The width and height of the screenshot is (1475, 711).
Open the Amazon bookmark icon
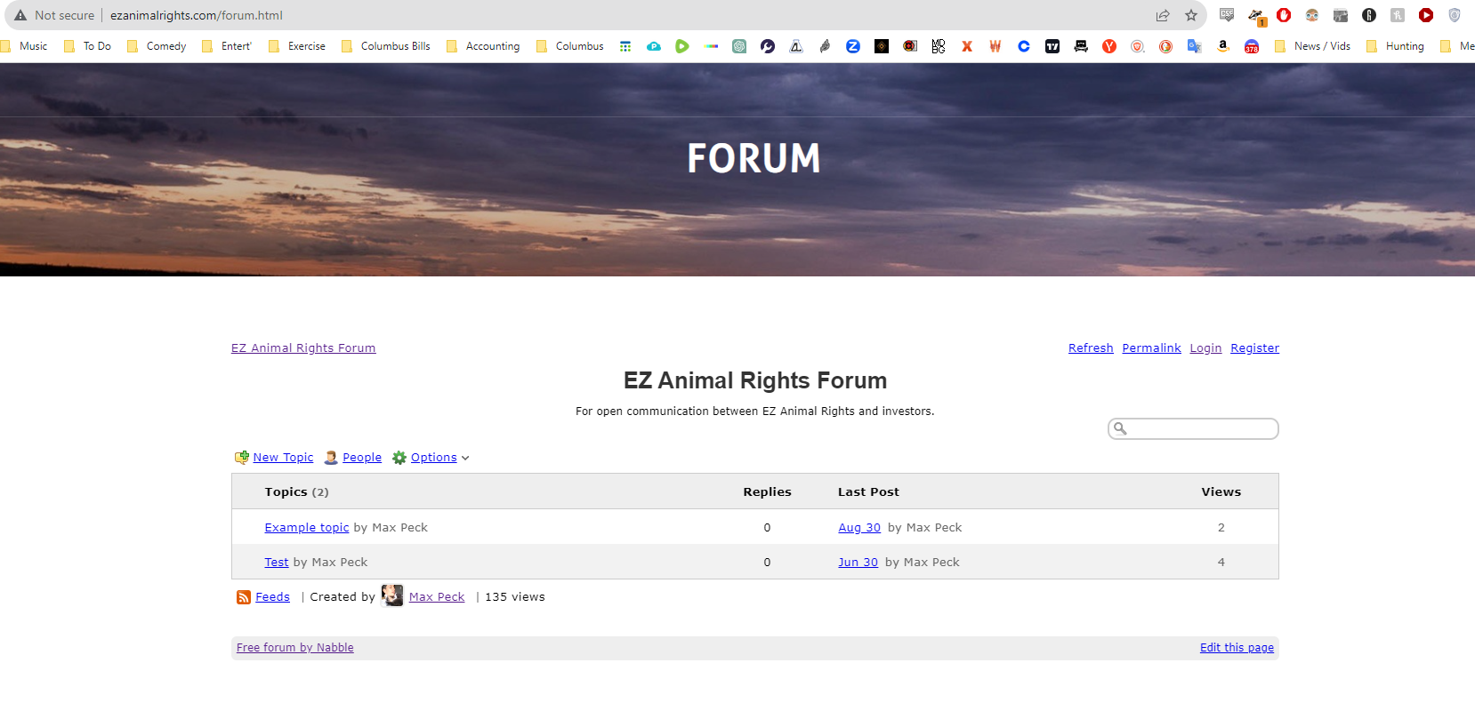click(x=1223, y=46)
